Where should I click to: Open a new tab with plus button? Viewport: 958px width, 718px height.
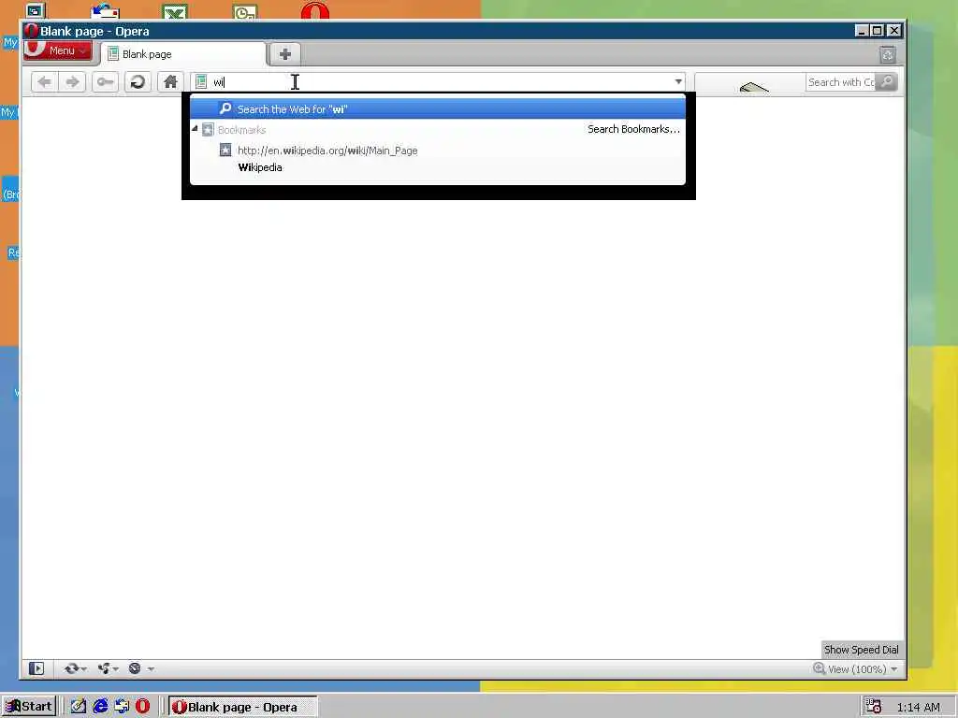pyautogui.click(x=284, y=54)
